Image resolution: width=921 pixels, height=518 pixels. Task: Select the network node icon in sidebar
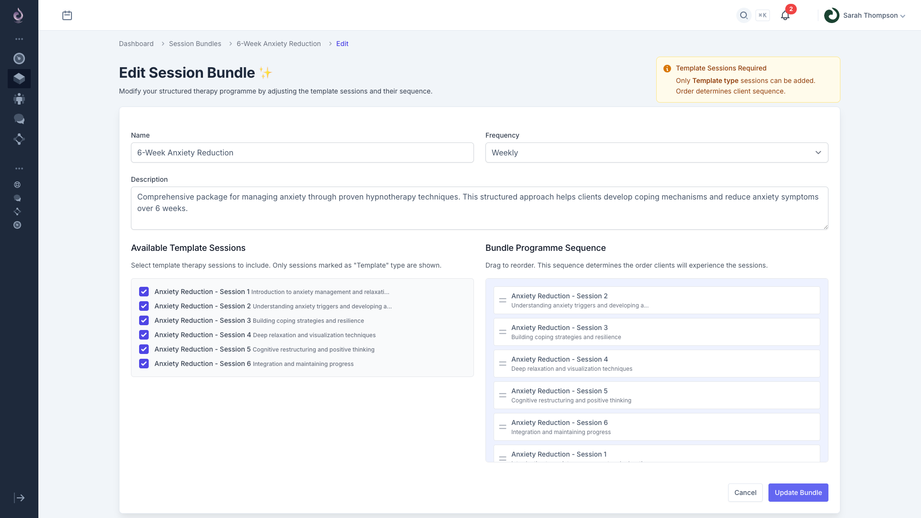[x=19, y=139]
